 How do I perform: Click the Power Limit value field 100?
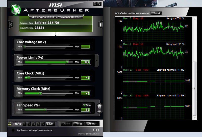pyautogui.click(x=85, y=62)
